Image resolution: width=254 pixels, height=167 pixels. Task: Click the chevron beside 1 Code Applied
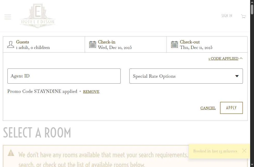(241, 58)
